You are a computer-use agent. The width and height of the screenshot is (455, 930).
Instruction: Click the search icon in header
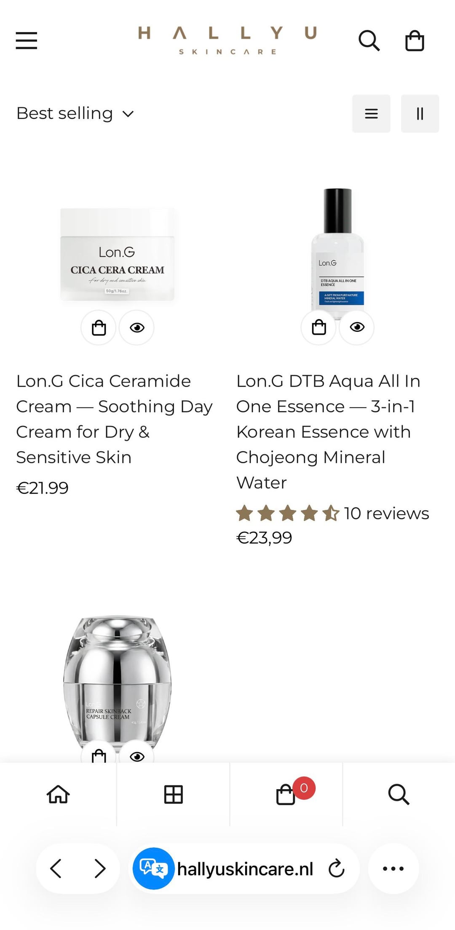point(369,40)
